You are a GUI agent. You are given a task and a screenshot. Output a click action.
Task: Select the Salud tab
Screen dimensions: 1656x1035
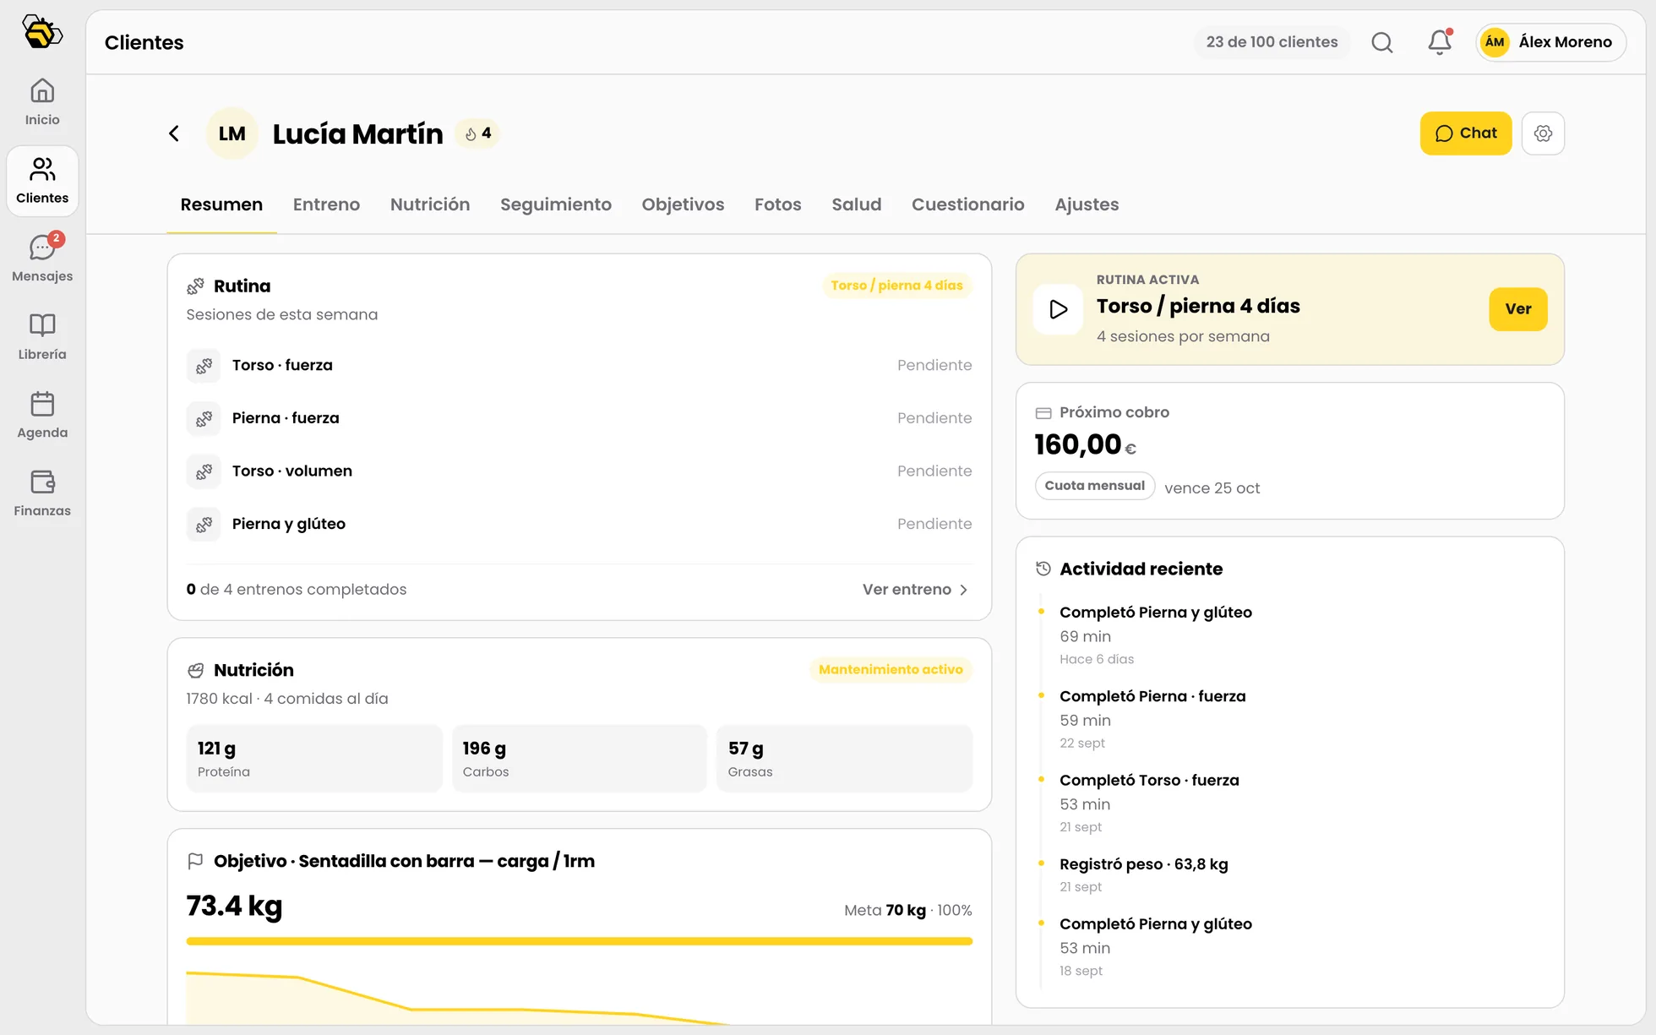(x=857, y=204)
